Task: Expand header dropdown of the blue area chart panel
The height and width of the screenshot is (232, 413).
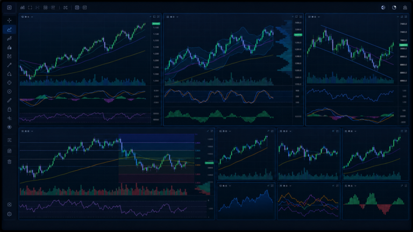Action: coord(230,186)
